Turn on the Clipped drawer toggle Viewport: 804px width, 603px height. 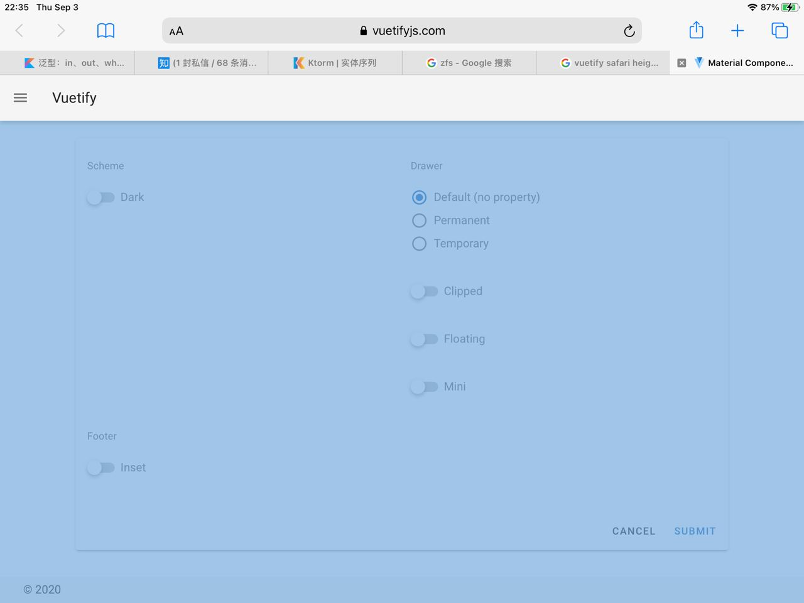point(425,291)
